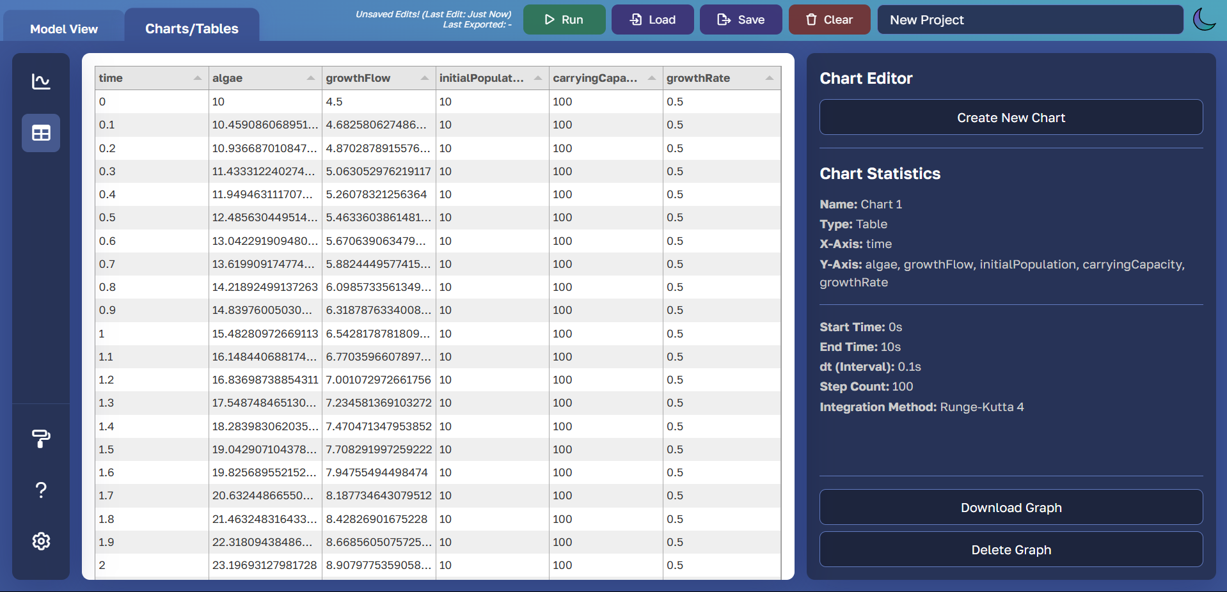Select growthFlow cell 4.5
Screen dimensions: 1227x592
[379, 102]
